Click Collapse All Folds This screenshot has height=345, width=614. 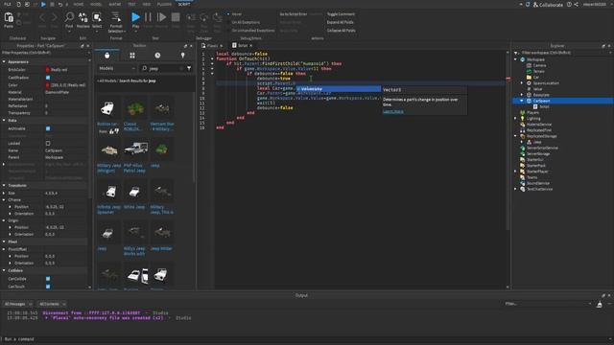click(x=342, y=30)
